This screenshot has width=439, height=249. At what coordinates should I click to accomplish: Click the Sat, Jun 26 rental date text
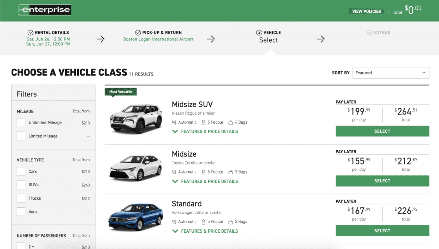pos(48,39)
